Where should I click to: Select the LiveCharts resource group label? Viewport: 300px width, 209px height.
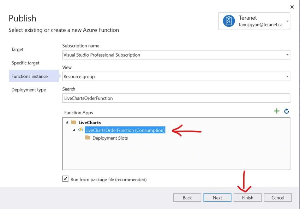[90, 122]
